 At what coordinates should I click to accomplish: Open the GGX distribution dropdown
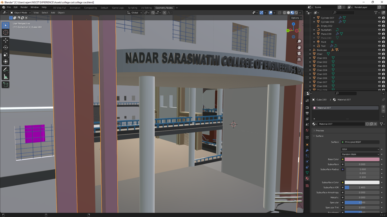coord(360,149)
